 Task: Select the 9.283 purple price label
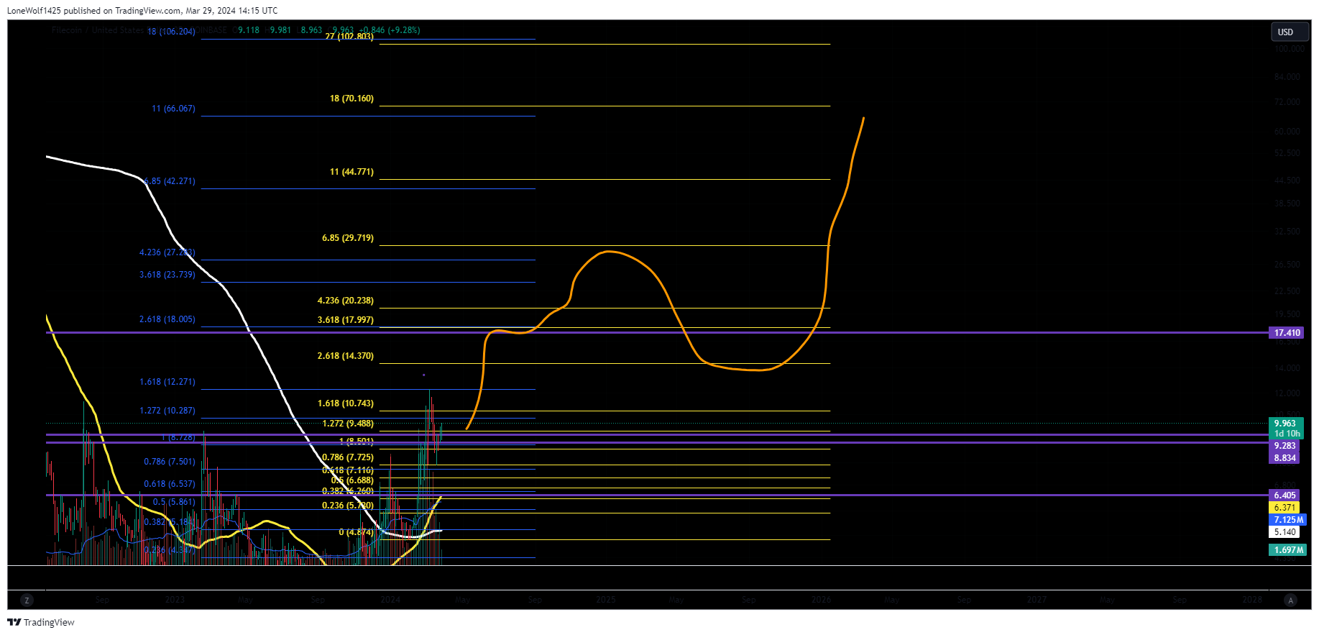point(1284,446)
